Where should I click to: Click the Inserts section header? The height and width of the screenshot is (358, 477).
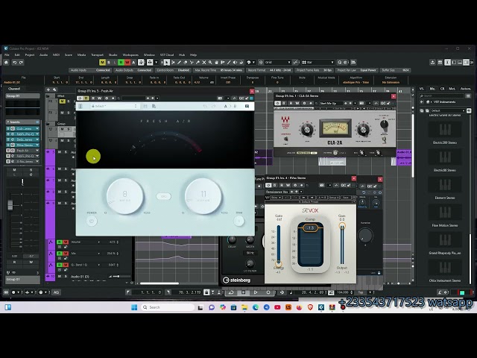coord(22,122)
